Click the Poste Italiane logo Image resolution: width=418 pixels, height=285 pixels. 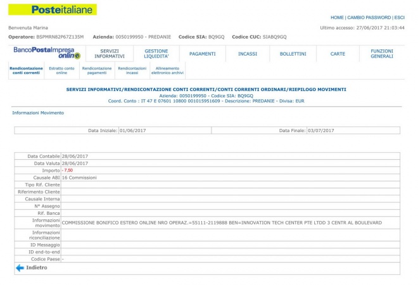pos(53,9)
